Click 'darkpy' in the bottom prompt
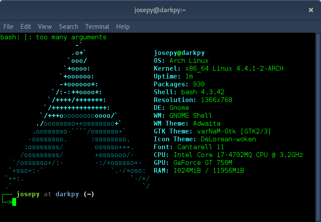 pyautogui.click(x=67, y=194)
